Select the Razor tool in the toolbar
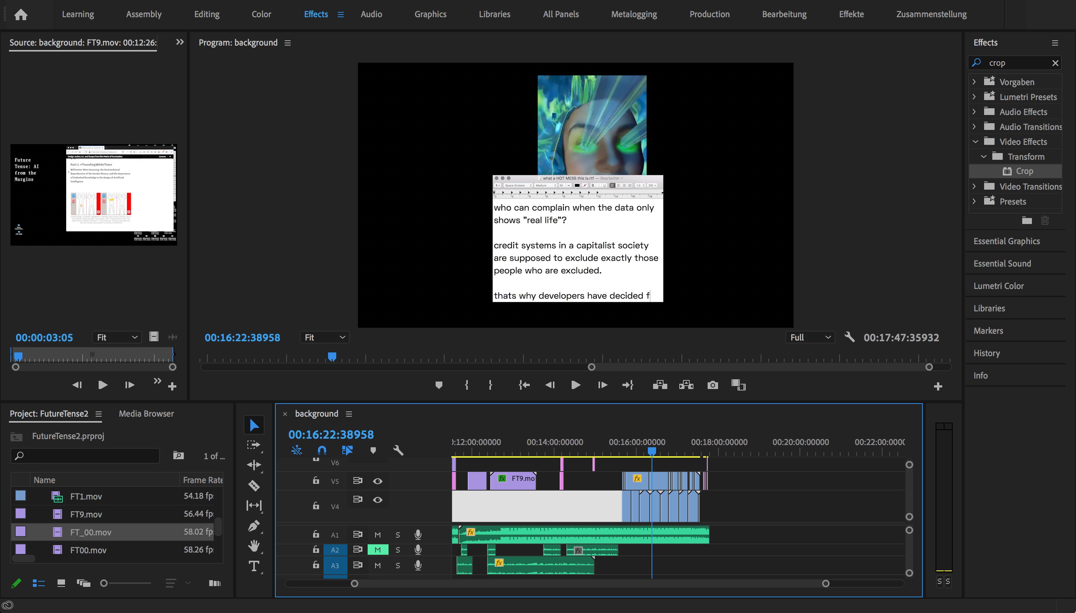Viewport: 1076px width, 613px height. [254, 485]
